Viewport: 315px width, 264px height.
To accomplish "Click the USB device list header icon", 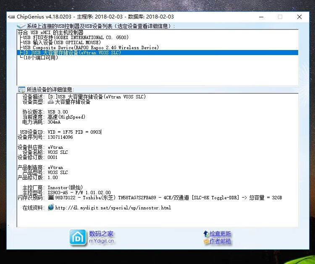I will 21,26.
